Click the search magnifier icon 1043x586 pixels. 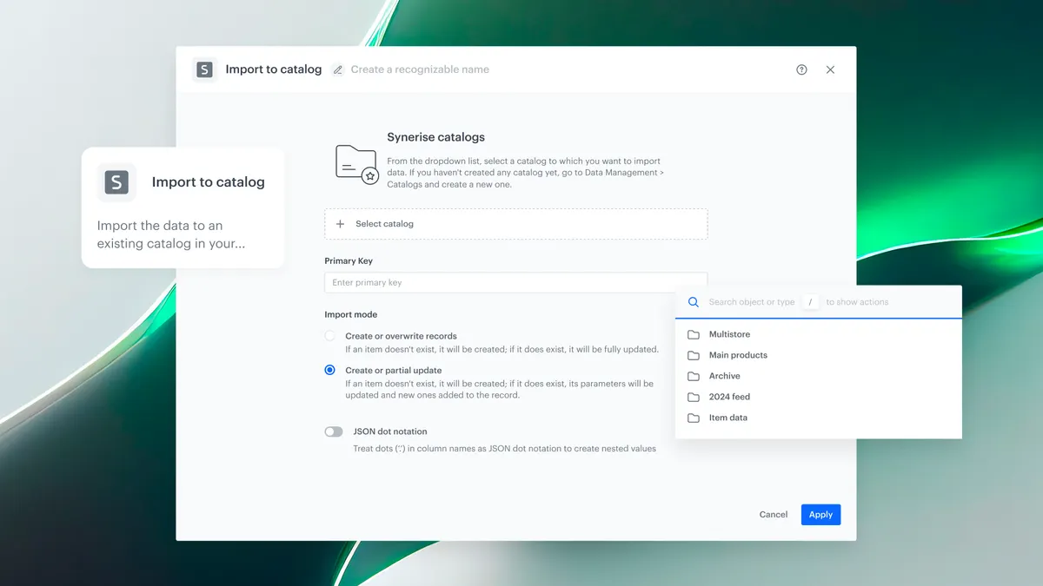click(x=694, y=302)
